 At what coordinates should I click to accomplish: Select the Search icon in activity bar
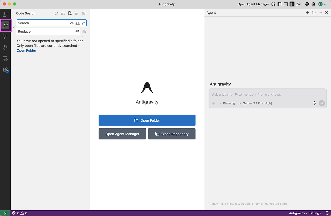tap(5, 25)
